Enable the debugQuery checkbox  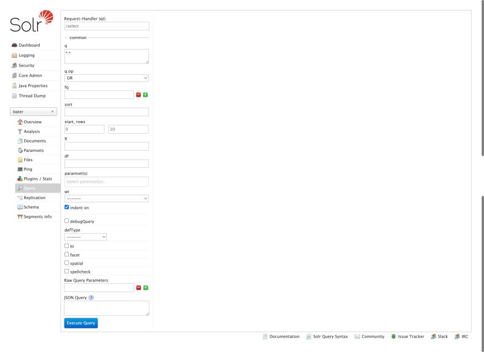point(67,221)
